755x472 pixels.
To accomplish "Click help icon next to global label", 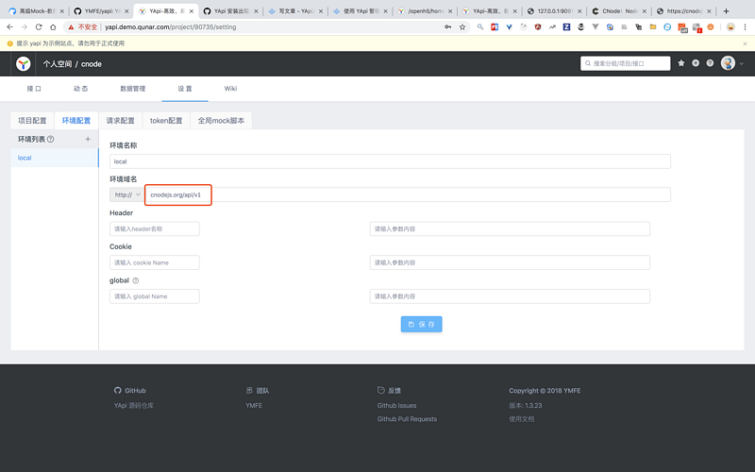I will (136, 280).
